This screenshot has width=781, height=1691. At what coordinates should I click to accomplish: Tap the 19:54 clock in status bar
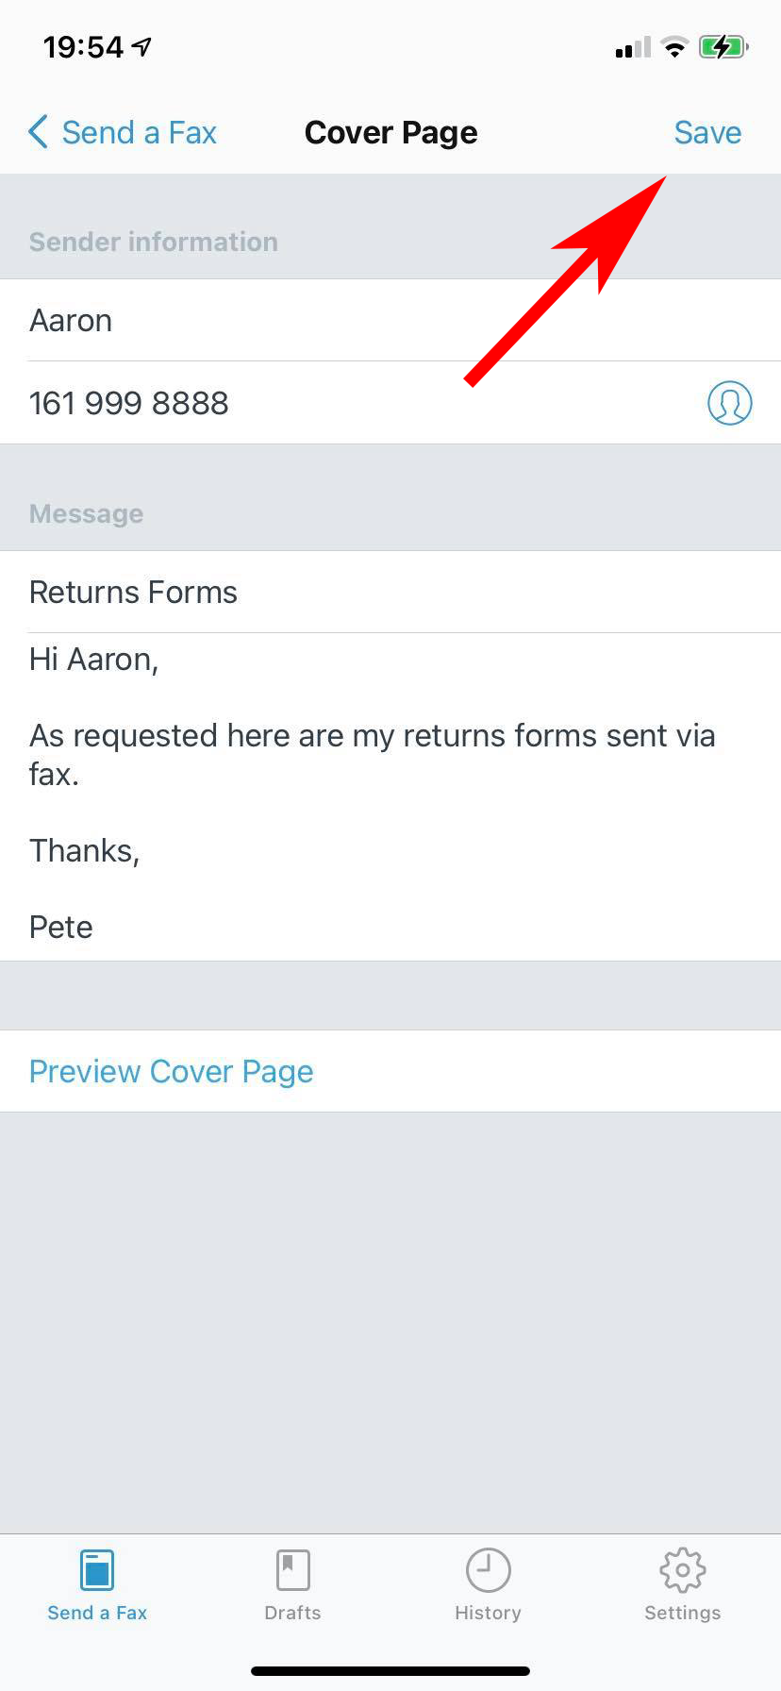pos(83,47)
